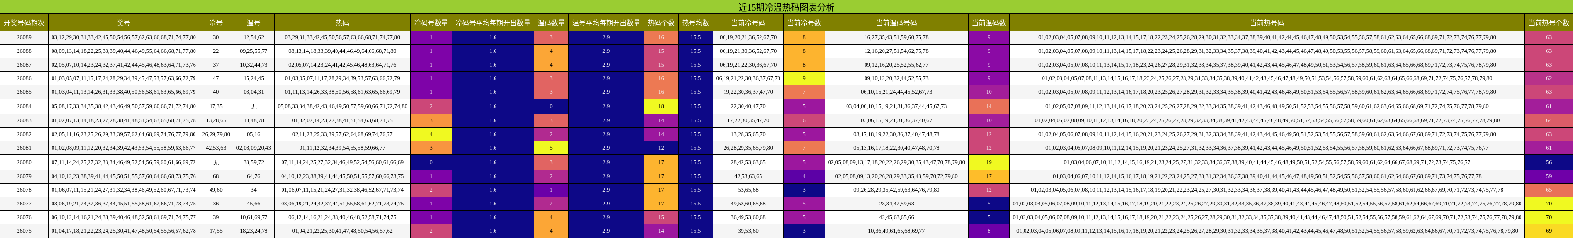Viewport: 1573px width, 238px height.
Task: Click period cell 26086
Action: (x=24, y=78)
